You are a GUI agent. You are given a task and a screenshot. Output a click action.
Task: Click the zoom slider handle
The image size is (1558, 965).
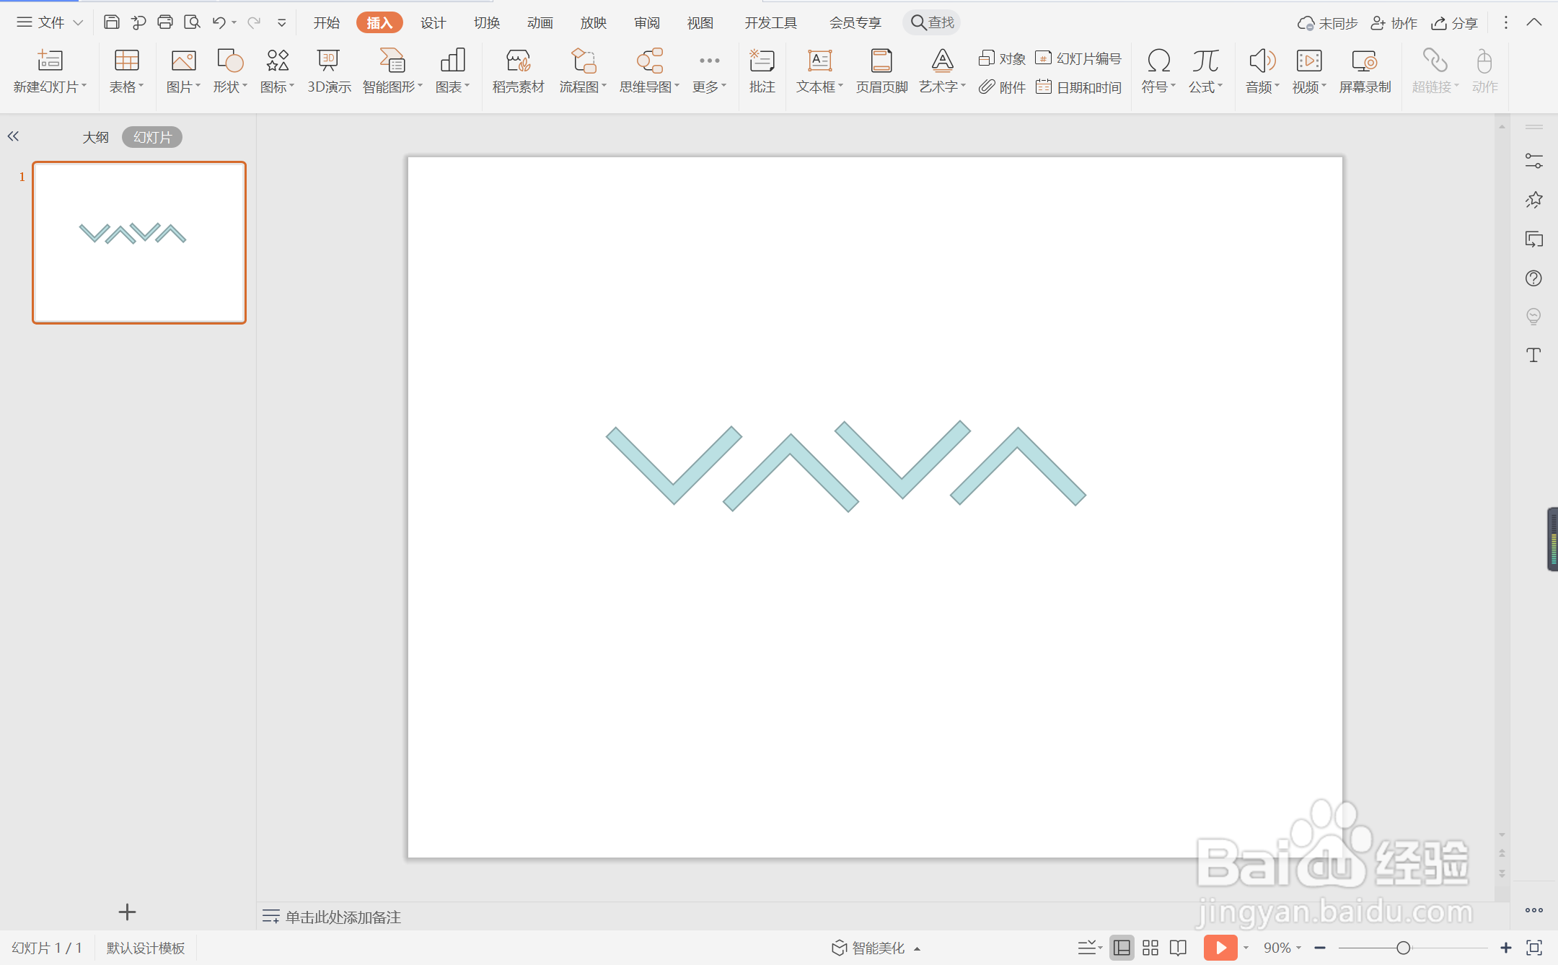[1403, 948]
